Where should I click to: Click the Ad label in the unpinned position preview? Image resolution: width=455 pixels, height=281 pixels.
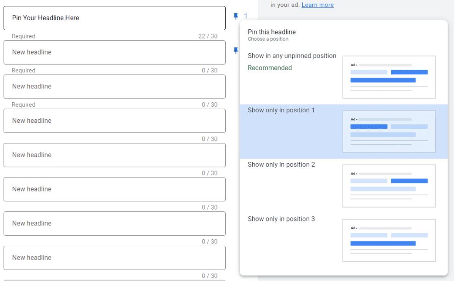353,65
